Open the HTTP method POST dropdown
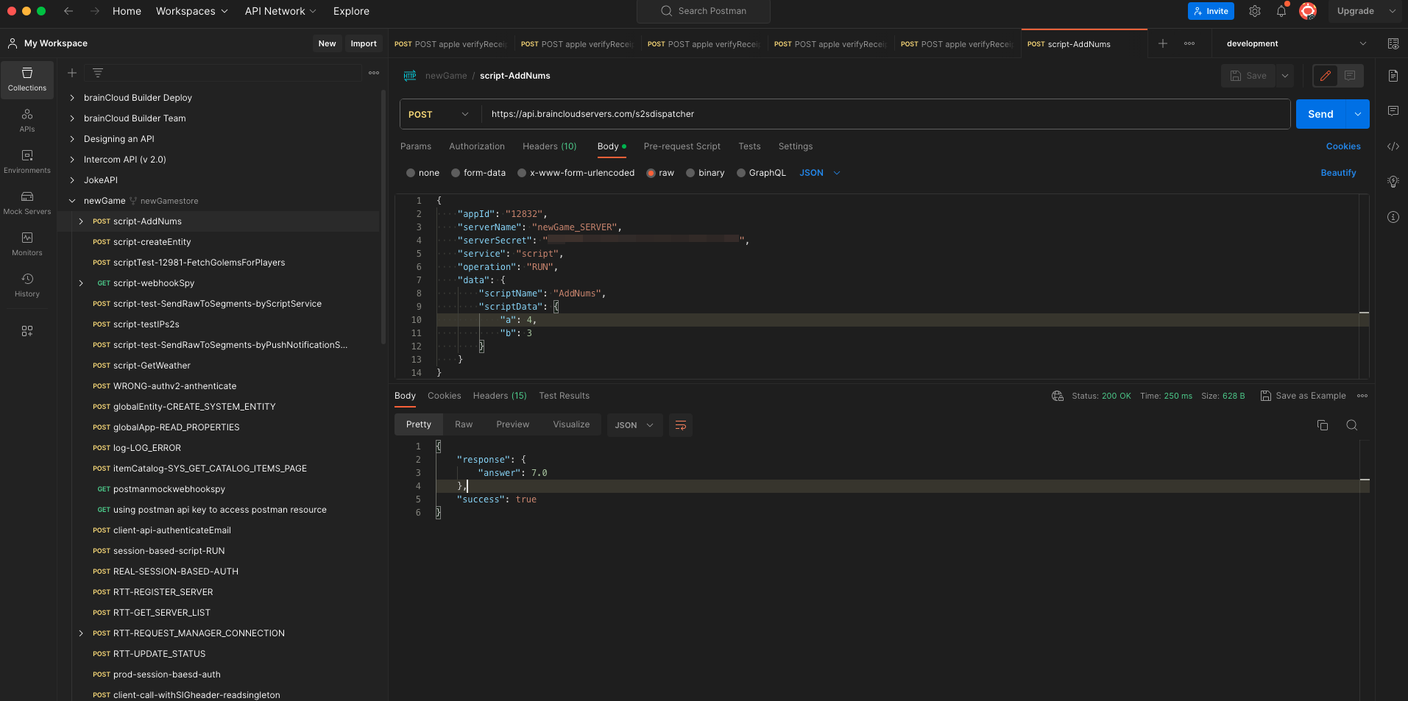This screenshot has width=1408, height=701. (x=439, y=114)
